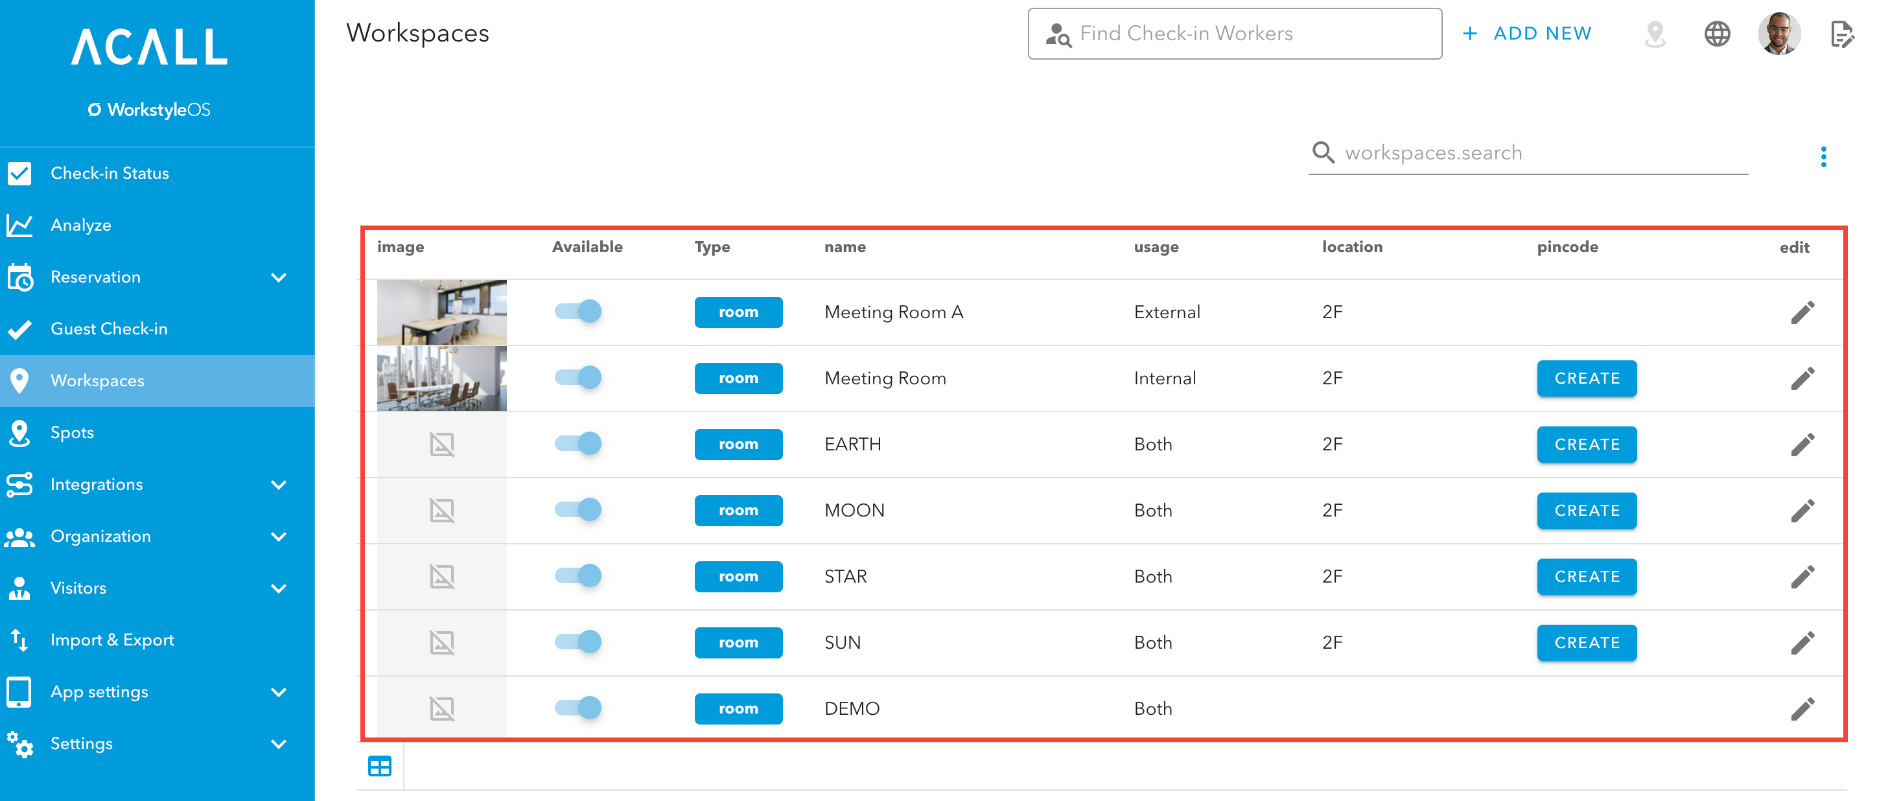The image size is (1877, 801).
Task: Expand the Integrations menu chevron
Action: (278, 485)
